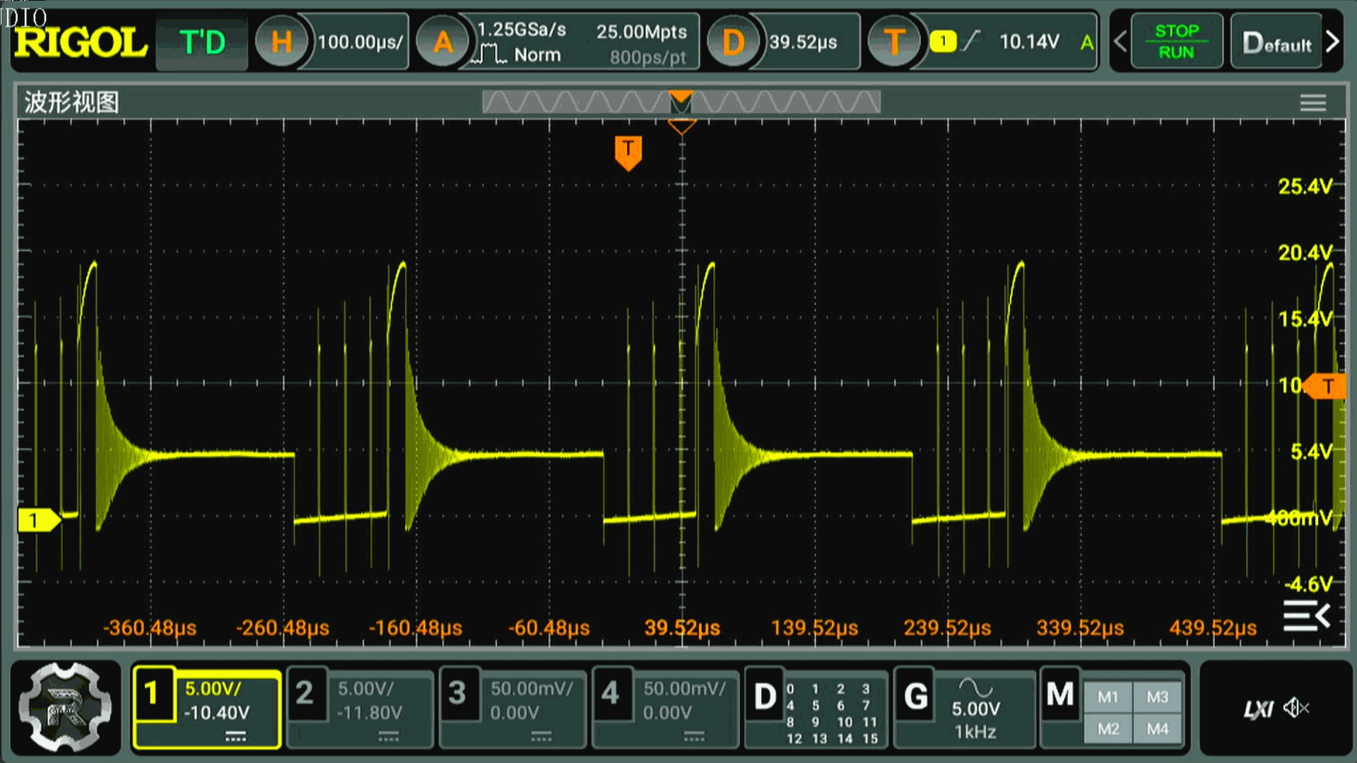This screenshot has width=1357, height=763.
Task: Open the orange A acquisition menu icon
Action: point(443,42)
